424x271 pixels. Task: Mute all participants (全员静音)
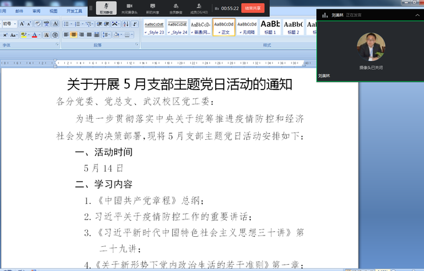pos(175,7)
